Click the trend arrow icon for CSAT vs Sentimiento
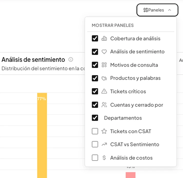The height and width of the screenshot is (178, 183). coord(104,144)
